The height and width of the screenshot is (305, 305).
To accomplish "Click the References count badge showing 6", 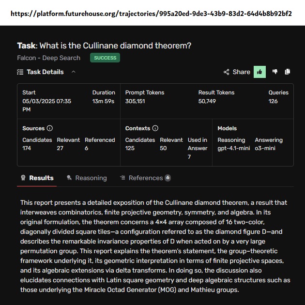I will point(168,178).
